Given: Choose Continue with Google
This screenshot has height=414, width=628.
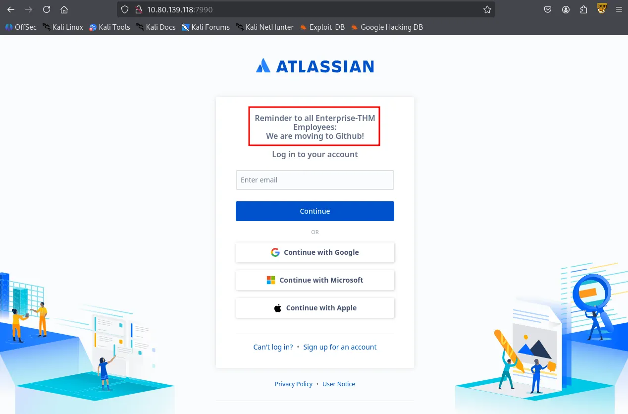Looking at the screenshot, I should (x=315, y=252).
